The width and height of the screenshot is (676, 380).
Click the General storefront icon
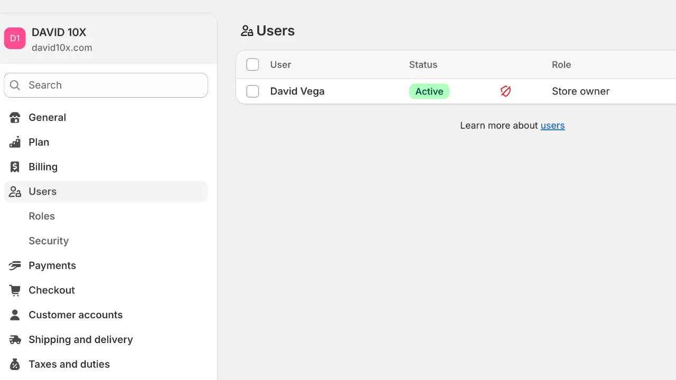[15, 118]
